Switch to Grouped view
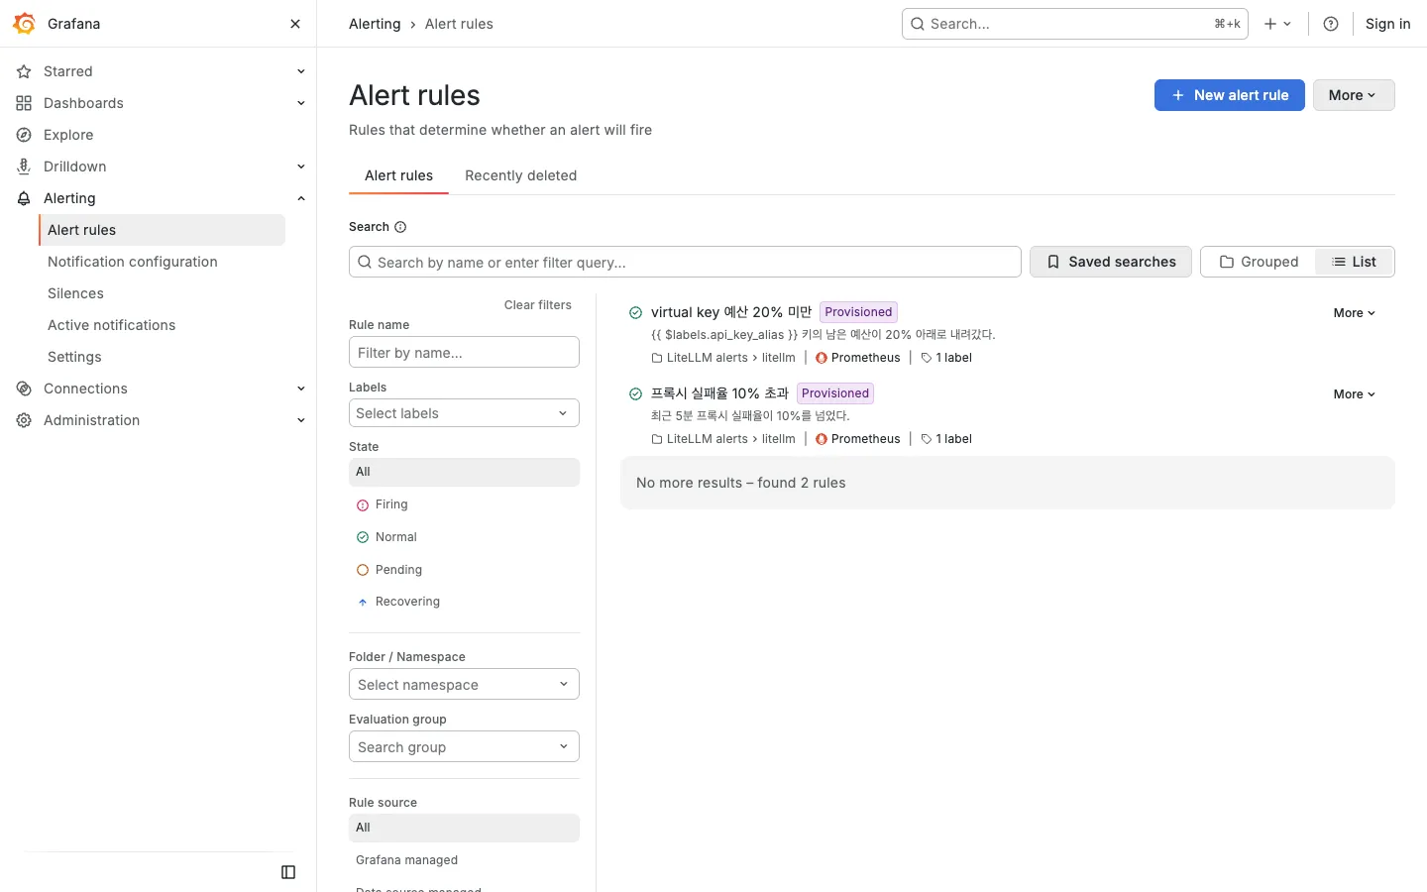This screenshot has width=1427, height=892. pos(1259,262)
